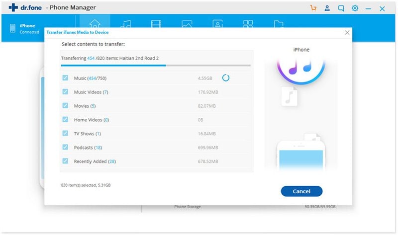Viewport: 398px width, 235px height.
Task: Switch to the Apps grid tab
Action: [x=248, y=24]
